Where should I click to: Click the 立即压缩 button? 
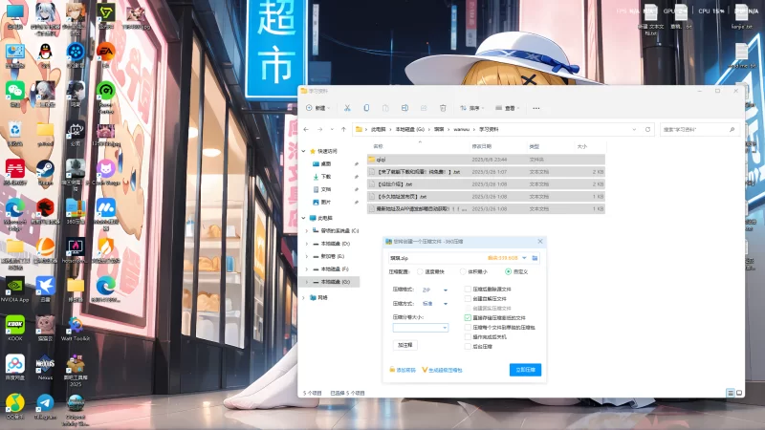[526, 369]
